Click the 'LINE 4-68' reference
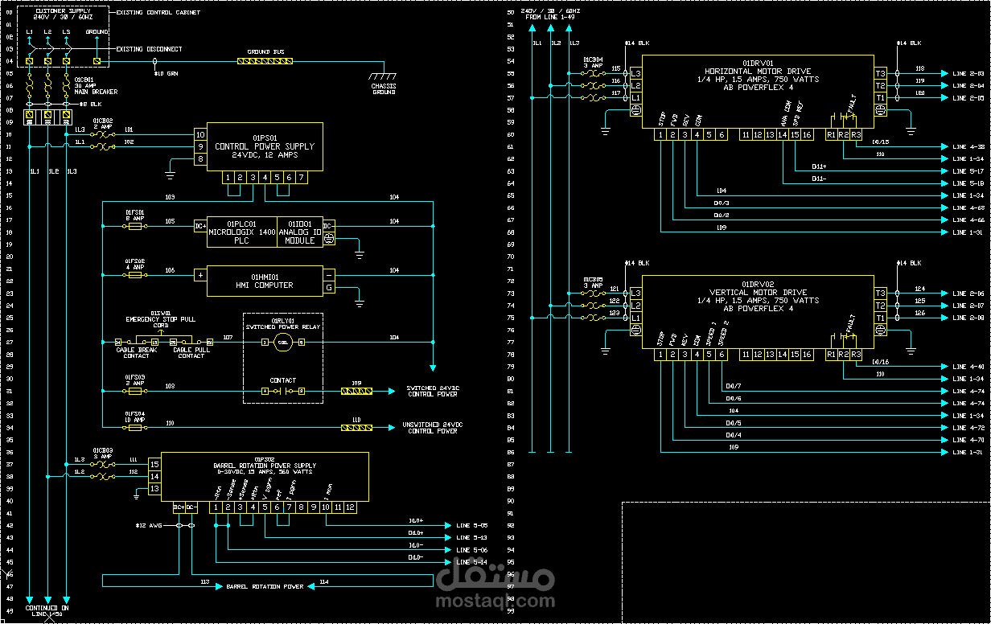The height and width of the screenshot is (624, 991). (x=968, y=207)
